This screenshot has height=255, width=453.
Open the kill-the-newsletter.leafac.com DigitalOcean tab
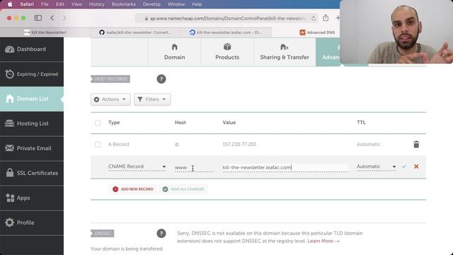[226, 33]
